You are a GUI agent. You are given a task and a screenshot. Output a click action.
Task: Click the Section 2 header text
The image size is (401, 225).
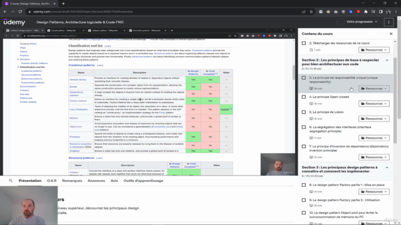(340, 62)
